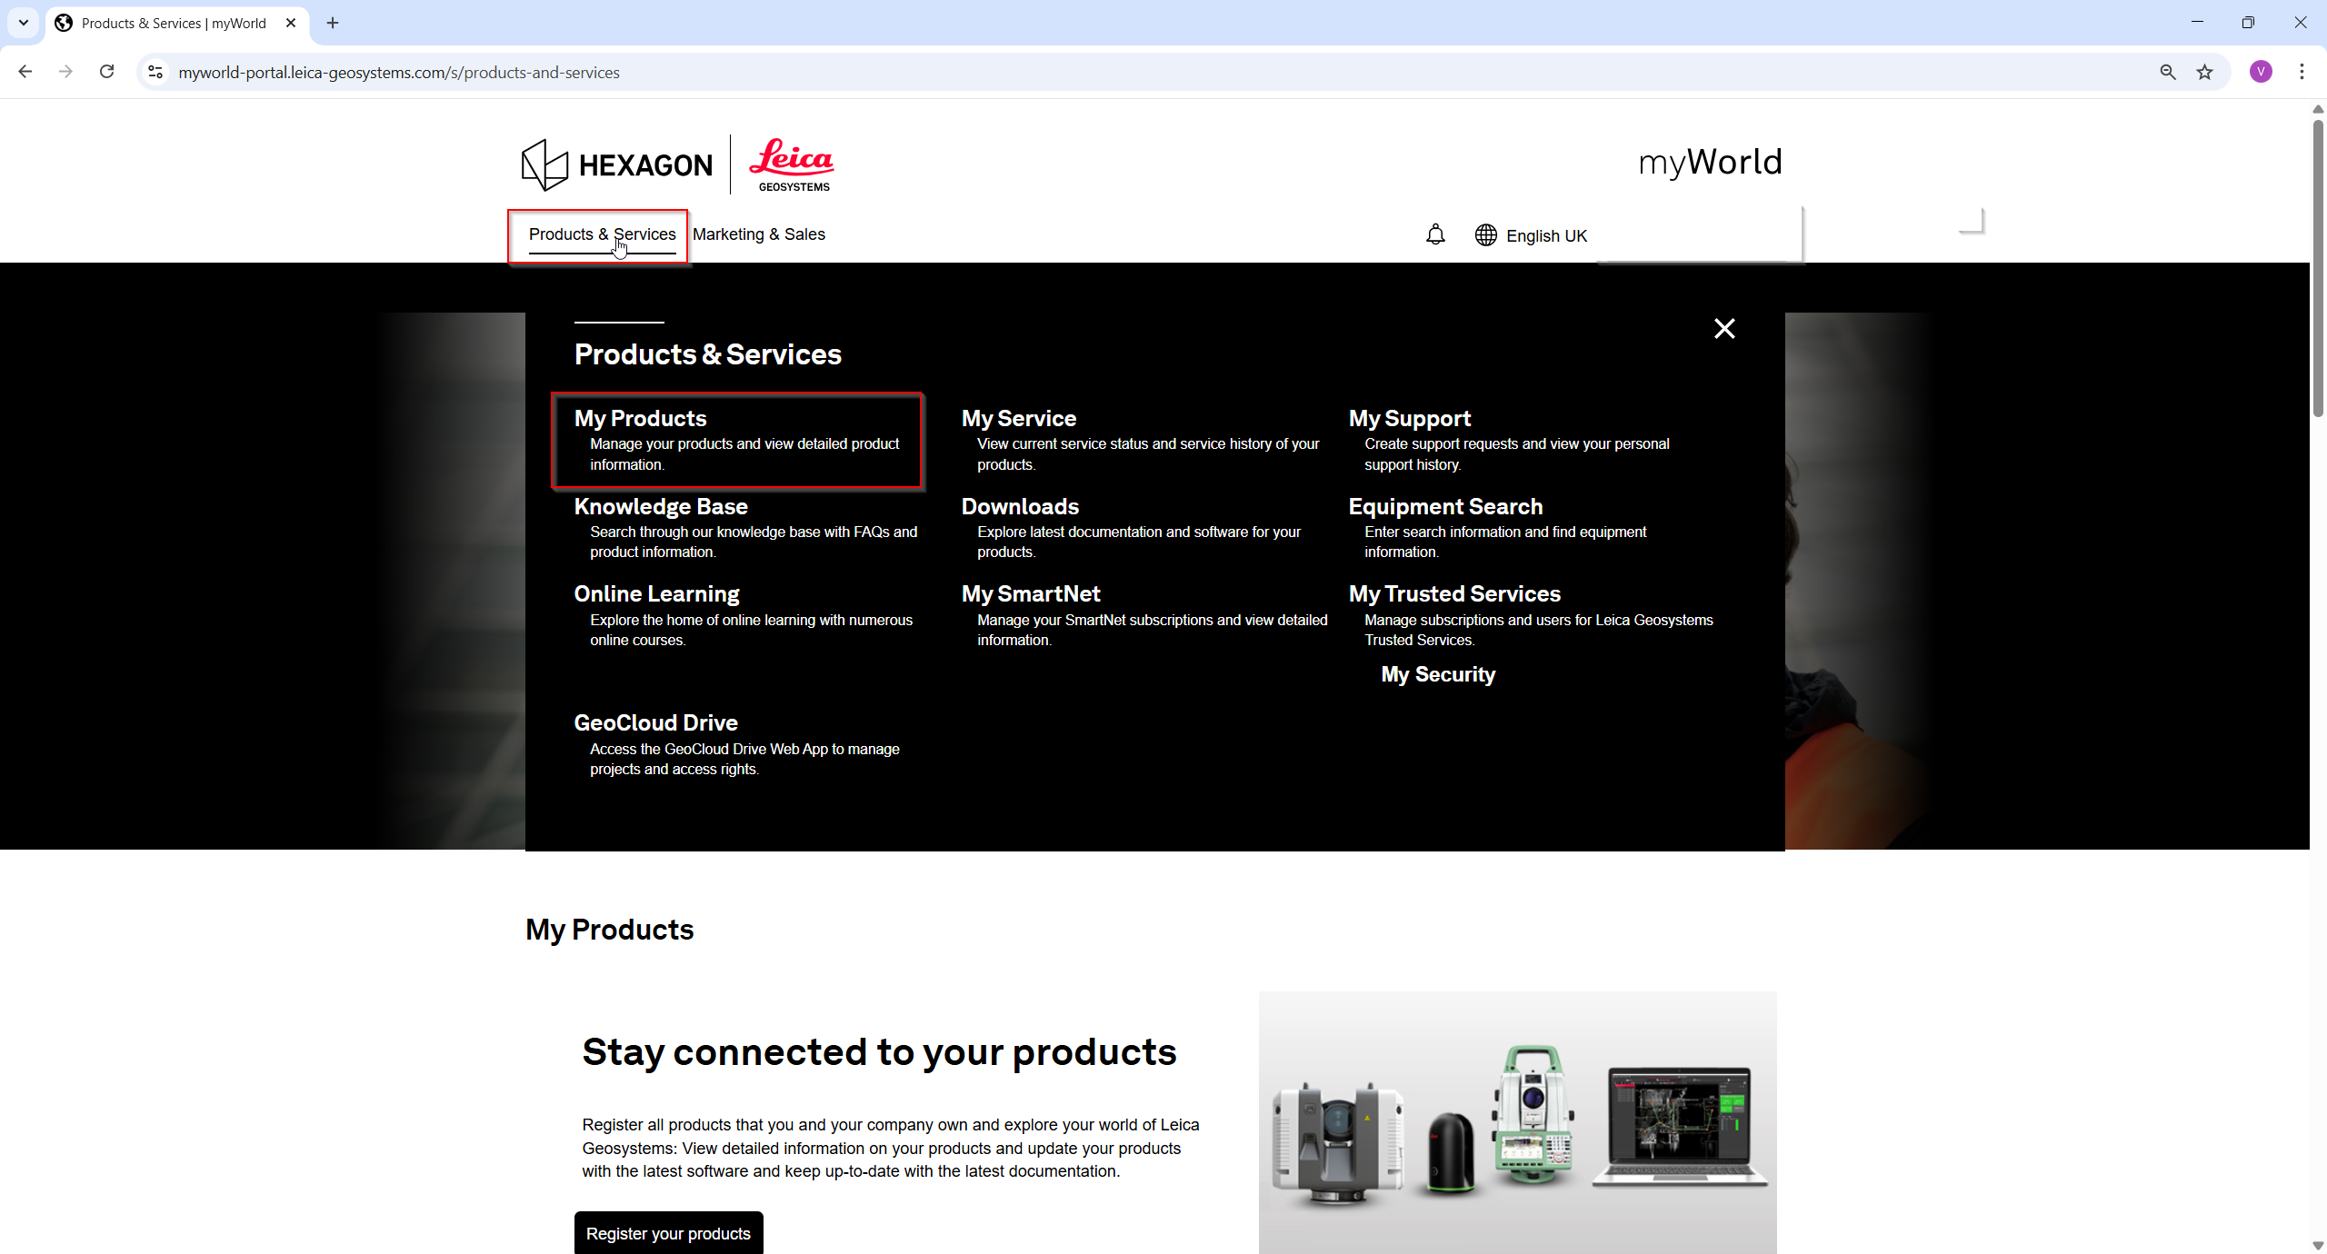Click 'Register all products that you' paragraph
This screenshot has height=1254, width=2327.
coord(891,1149)
